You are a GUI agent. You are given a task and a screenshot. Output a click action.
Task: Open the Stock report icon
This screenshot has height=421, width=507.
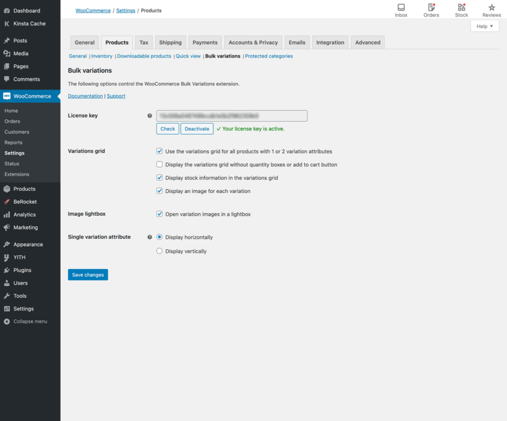coord(461,9)
